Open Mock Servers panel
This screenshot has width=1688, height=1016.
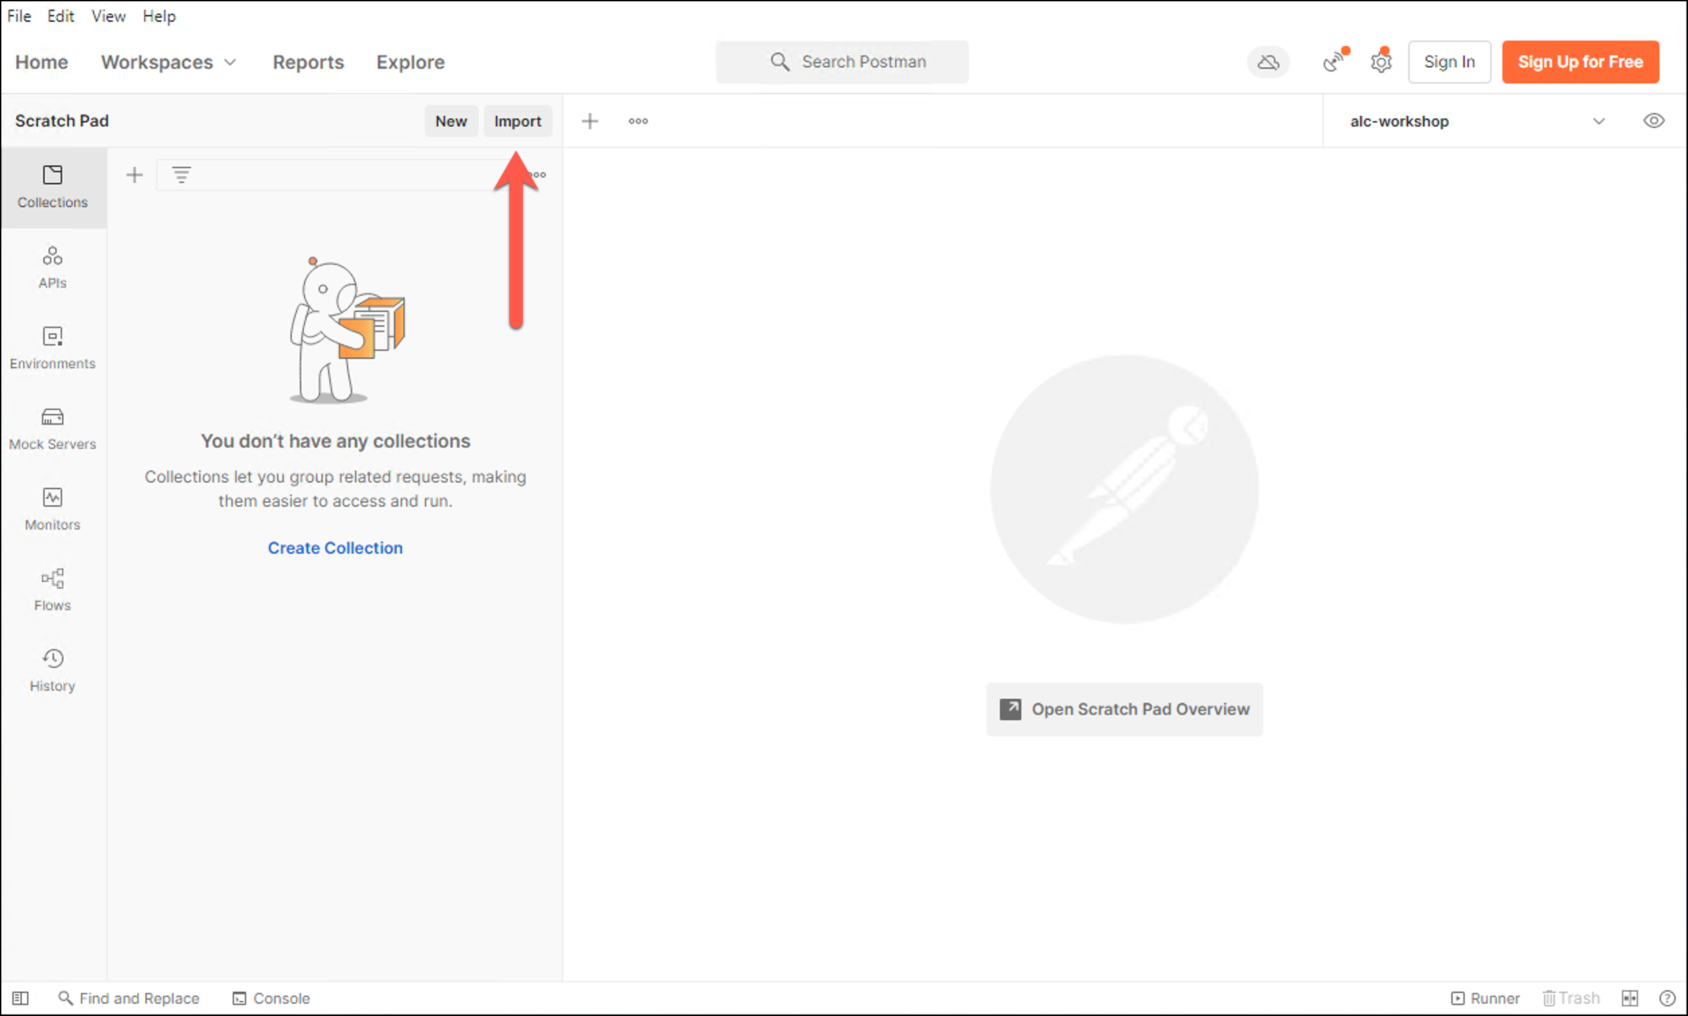tap(52, 429)
